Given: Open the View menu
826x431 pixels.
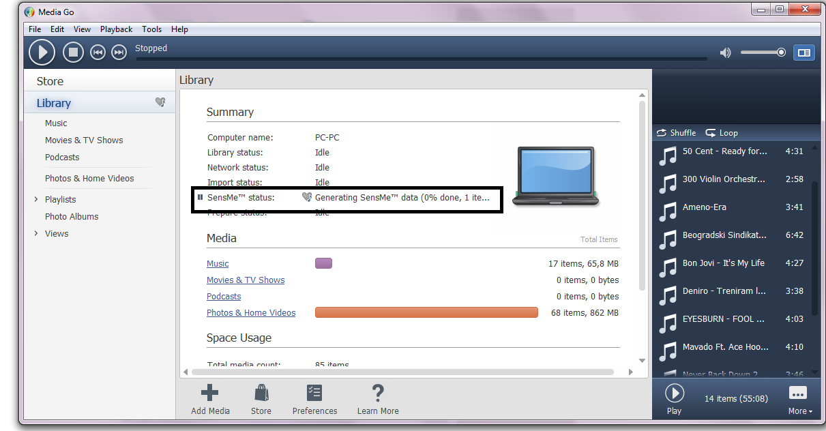Looking at the screenshot, I should click(82, 29).
